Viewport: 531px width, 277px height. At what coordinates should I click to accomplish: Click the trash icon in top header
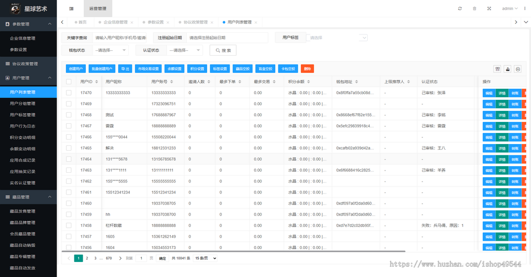pyautogui.click(x=474, y=8)
